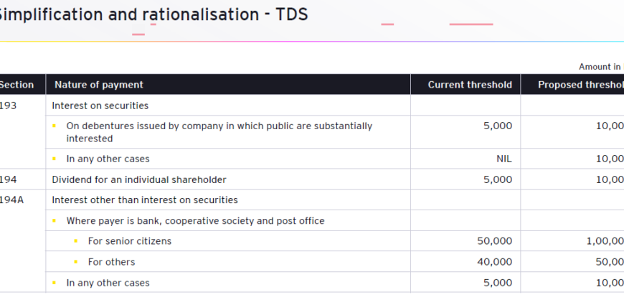Click the 40,000 current threshold for others
The image size is (624, 300).
pos(494,262)
